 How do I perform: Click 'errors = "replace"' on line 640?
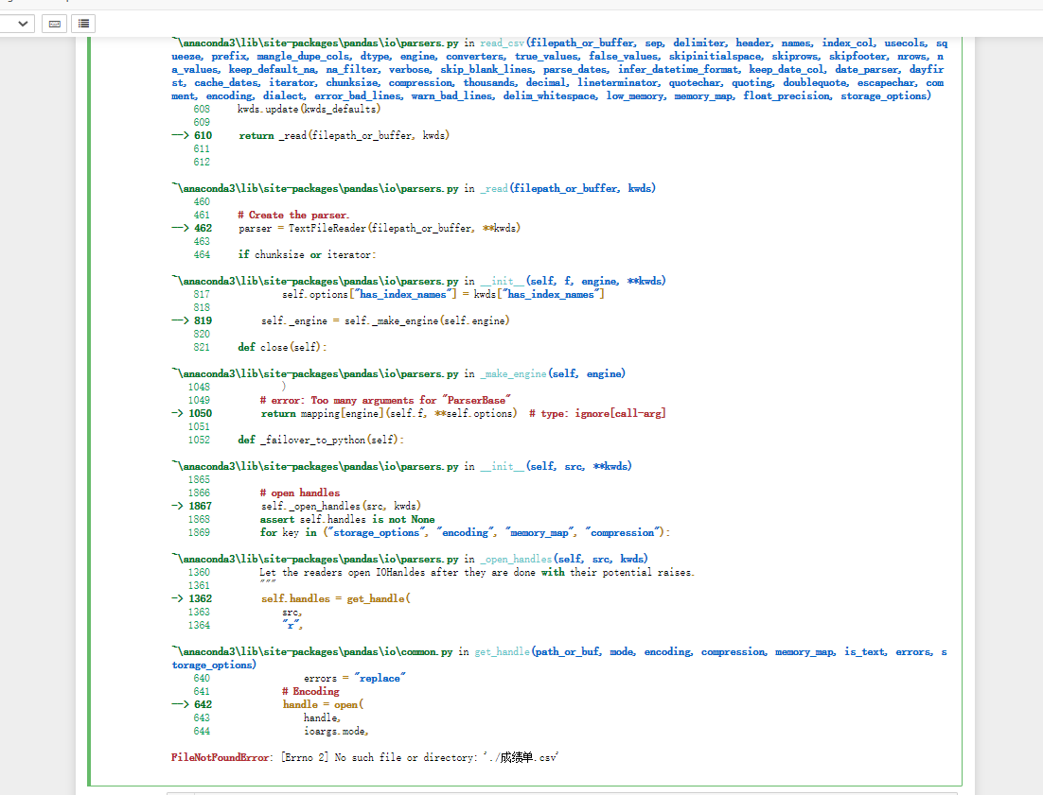(x=355, y=678)
